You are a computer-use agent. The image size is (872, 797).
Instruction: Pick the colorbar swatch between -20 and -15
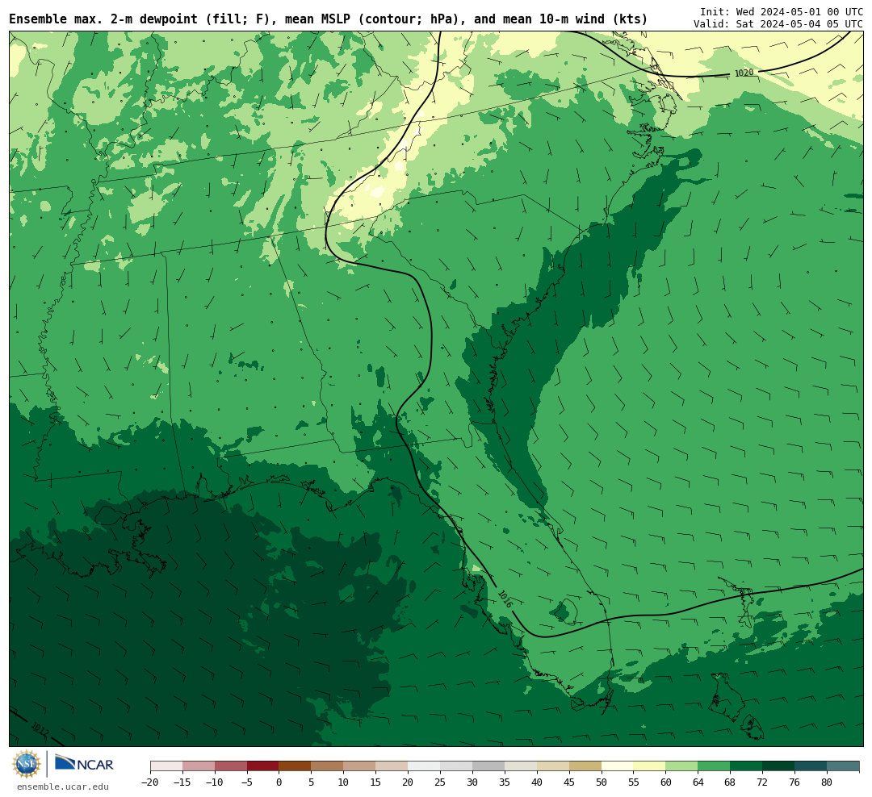click(x=166, y=766)
